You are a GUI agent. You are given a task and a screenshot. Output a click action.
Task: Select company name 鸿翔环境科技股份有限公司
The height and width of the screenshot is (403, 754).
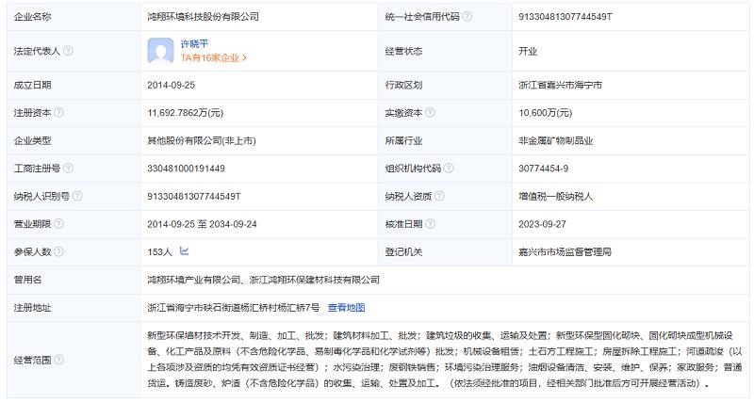(203, 16)
